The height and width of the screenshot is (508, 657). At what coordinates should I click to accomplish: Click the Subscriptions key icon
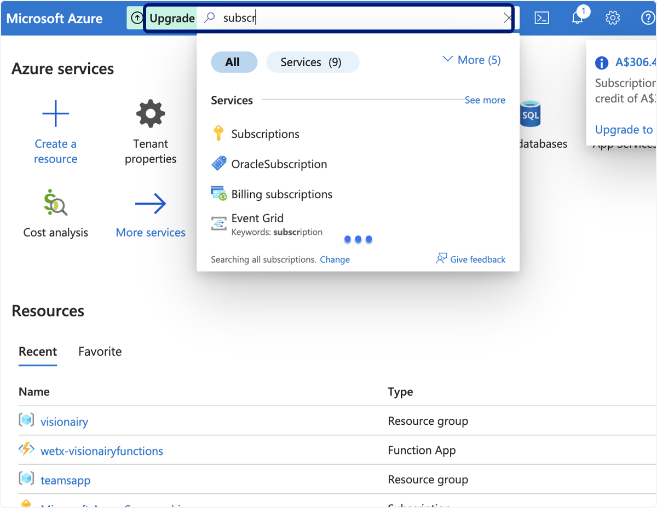coord(218,134)
